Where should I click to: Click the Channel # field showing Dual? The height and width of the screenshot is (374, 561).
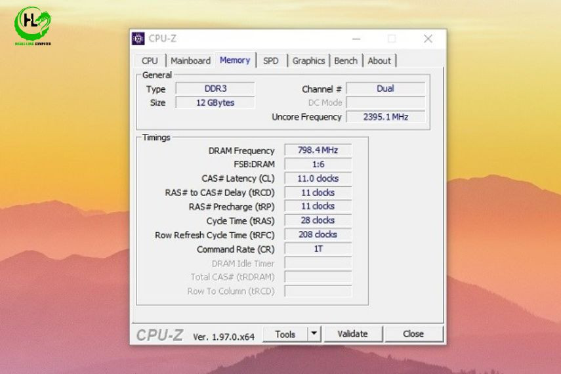pos(386,89)
